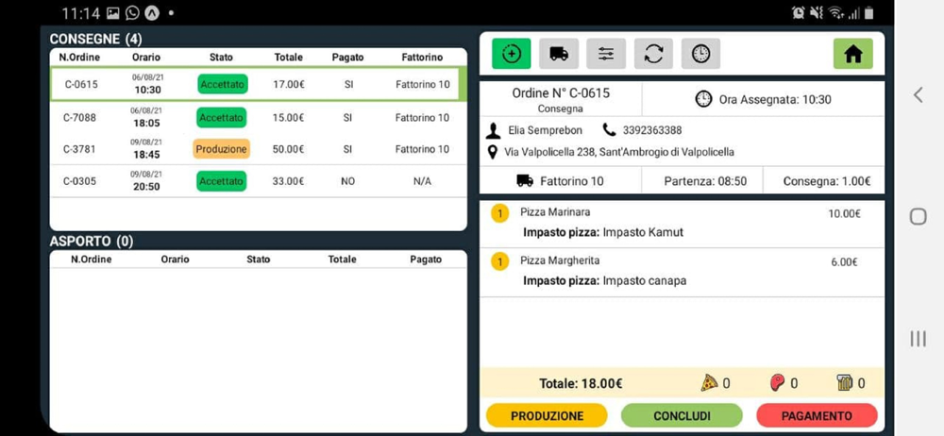Tap the phone icon next to 3392363388

pyautogui.click(x=609, y=130)
